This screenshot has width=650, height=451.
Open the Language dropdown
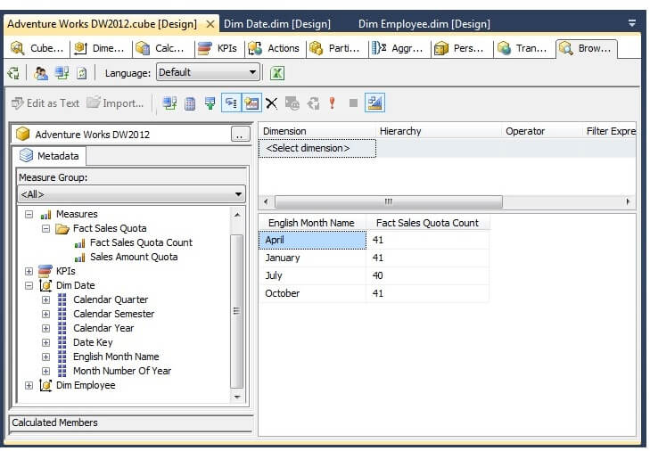208,73
